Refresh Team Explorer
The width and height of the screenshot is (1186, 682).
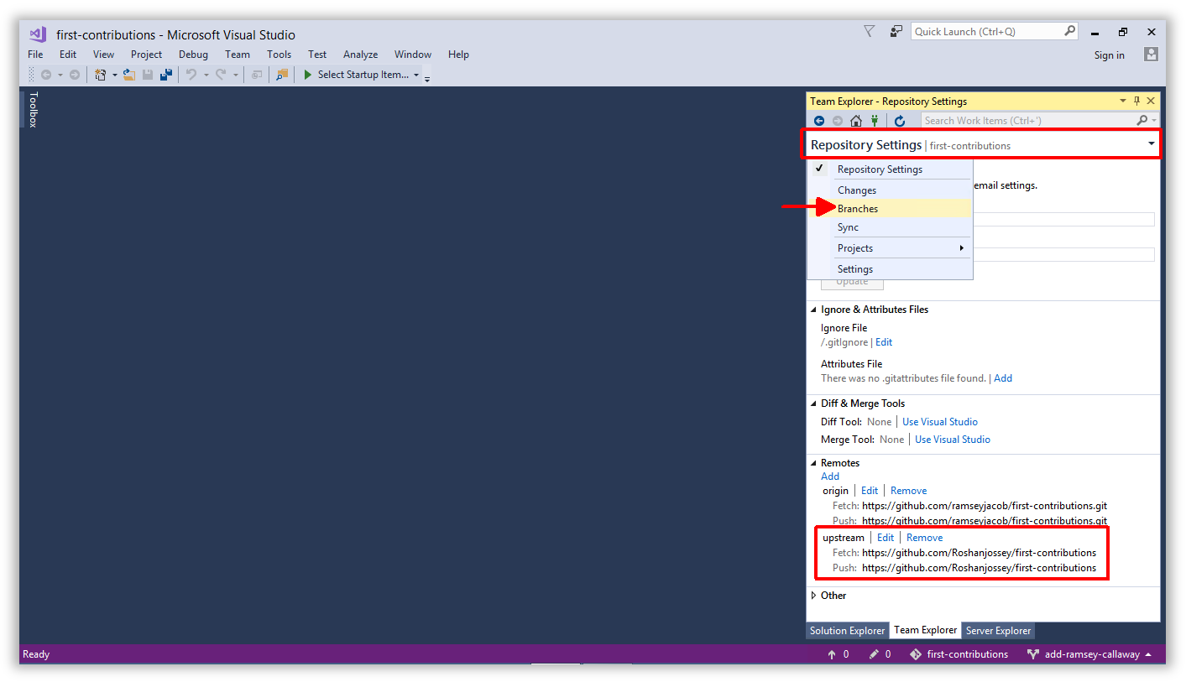tap(900, 121)
